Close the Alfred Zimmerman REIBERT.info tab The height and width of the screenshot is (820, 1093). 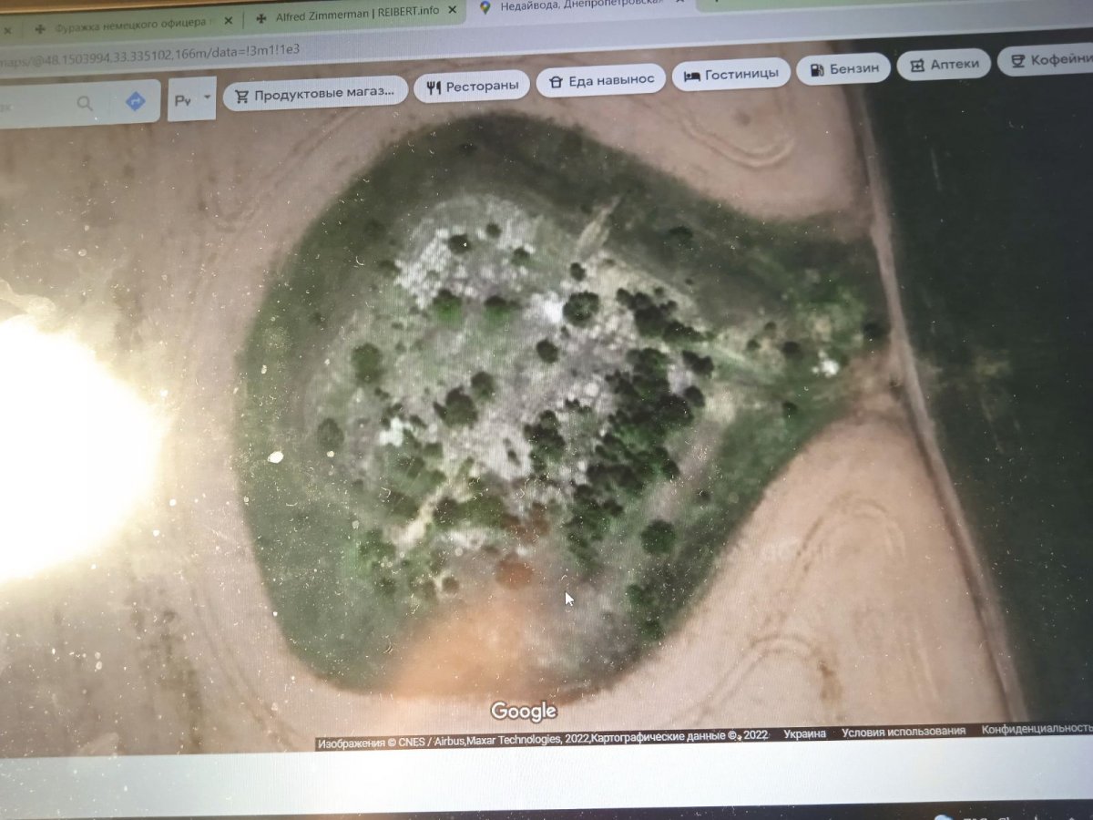click(453, 11)
